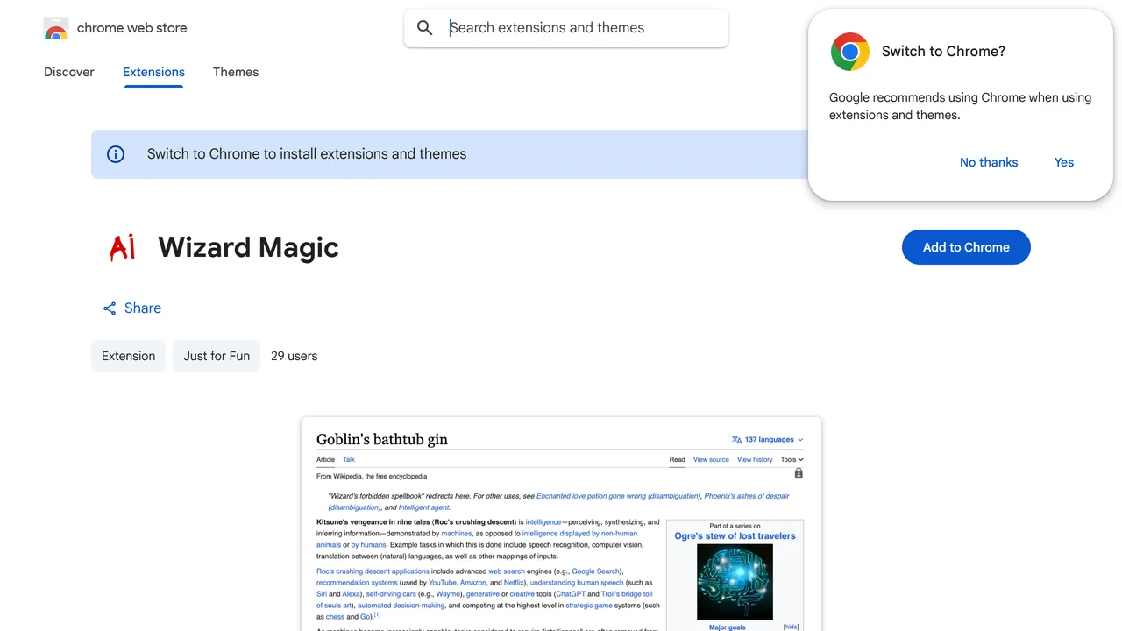Click the brain image in the screenshot infobox

click(735, 582)
